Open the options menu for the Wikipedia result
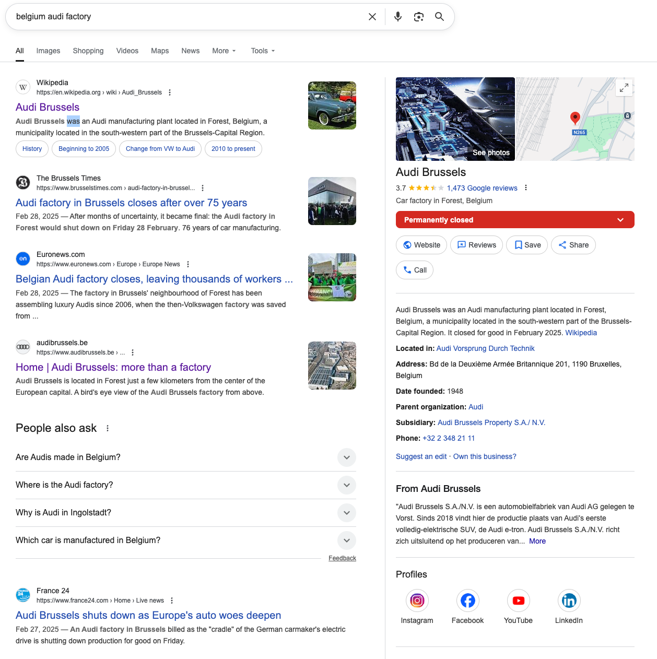The image size is (657, 659). (170, 92)
